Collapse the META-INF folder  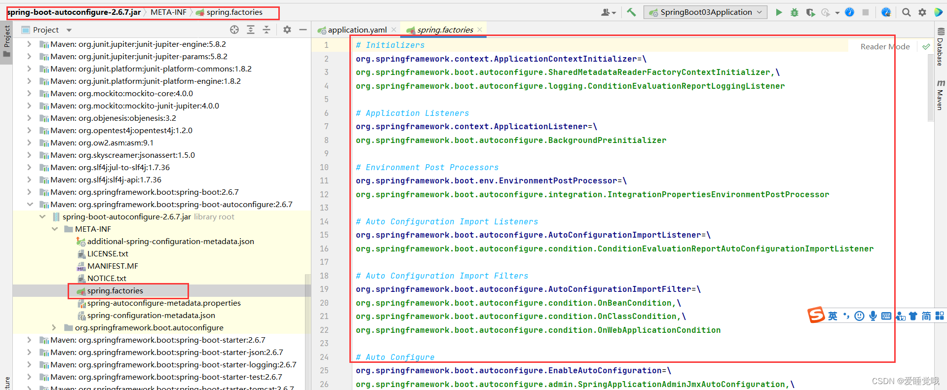55,229
